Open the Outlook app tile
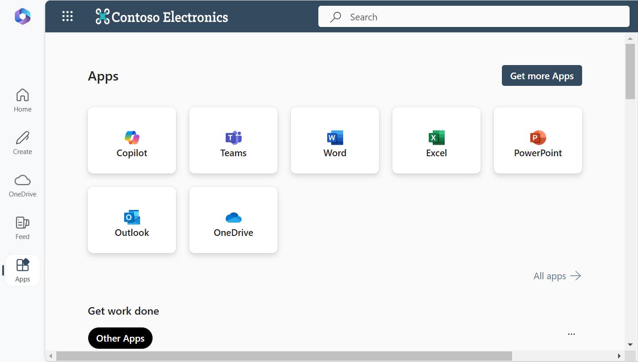Viewport: 638px width, 362px height. click(132, 220)
